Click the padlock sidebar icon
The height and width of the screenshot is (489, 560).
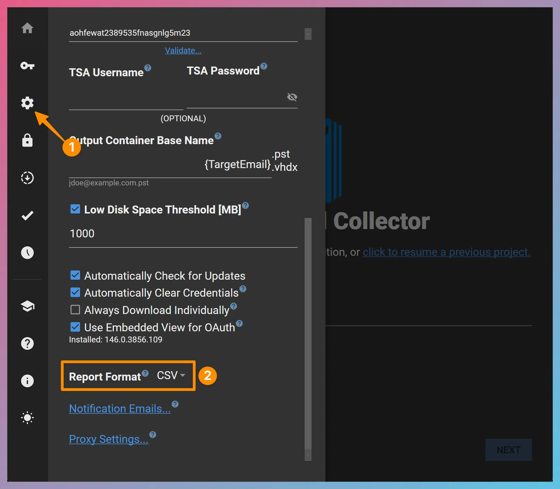pos(27,140)
